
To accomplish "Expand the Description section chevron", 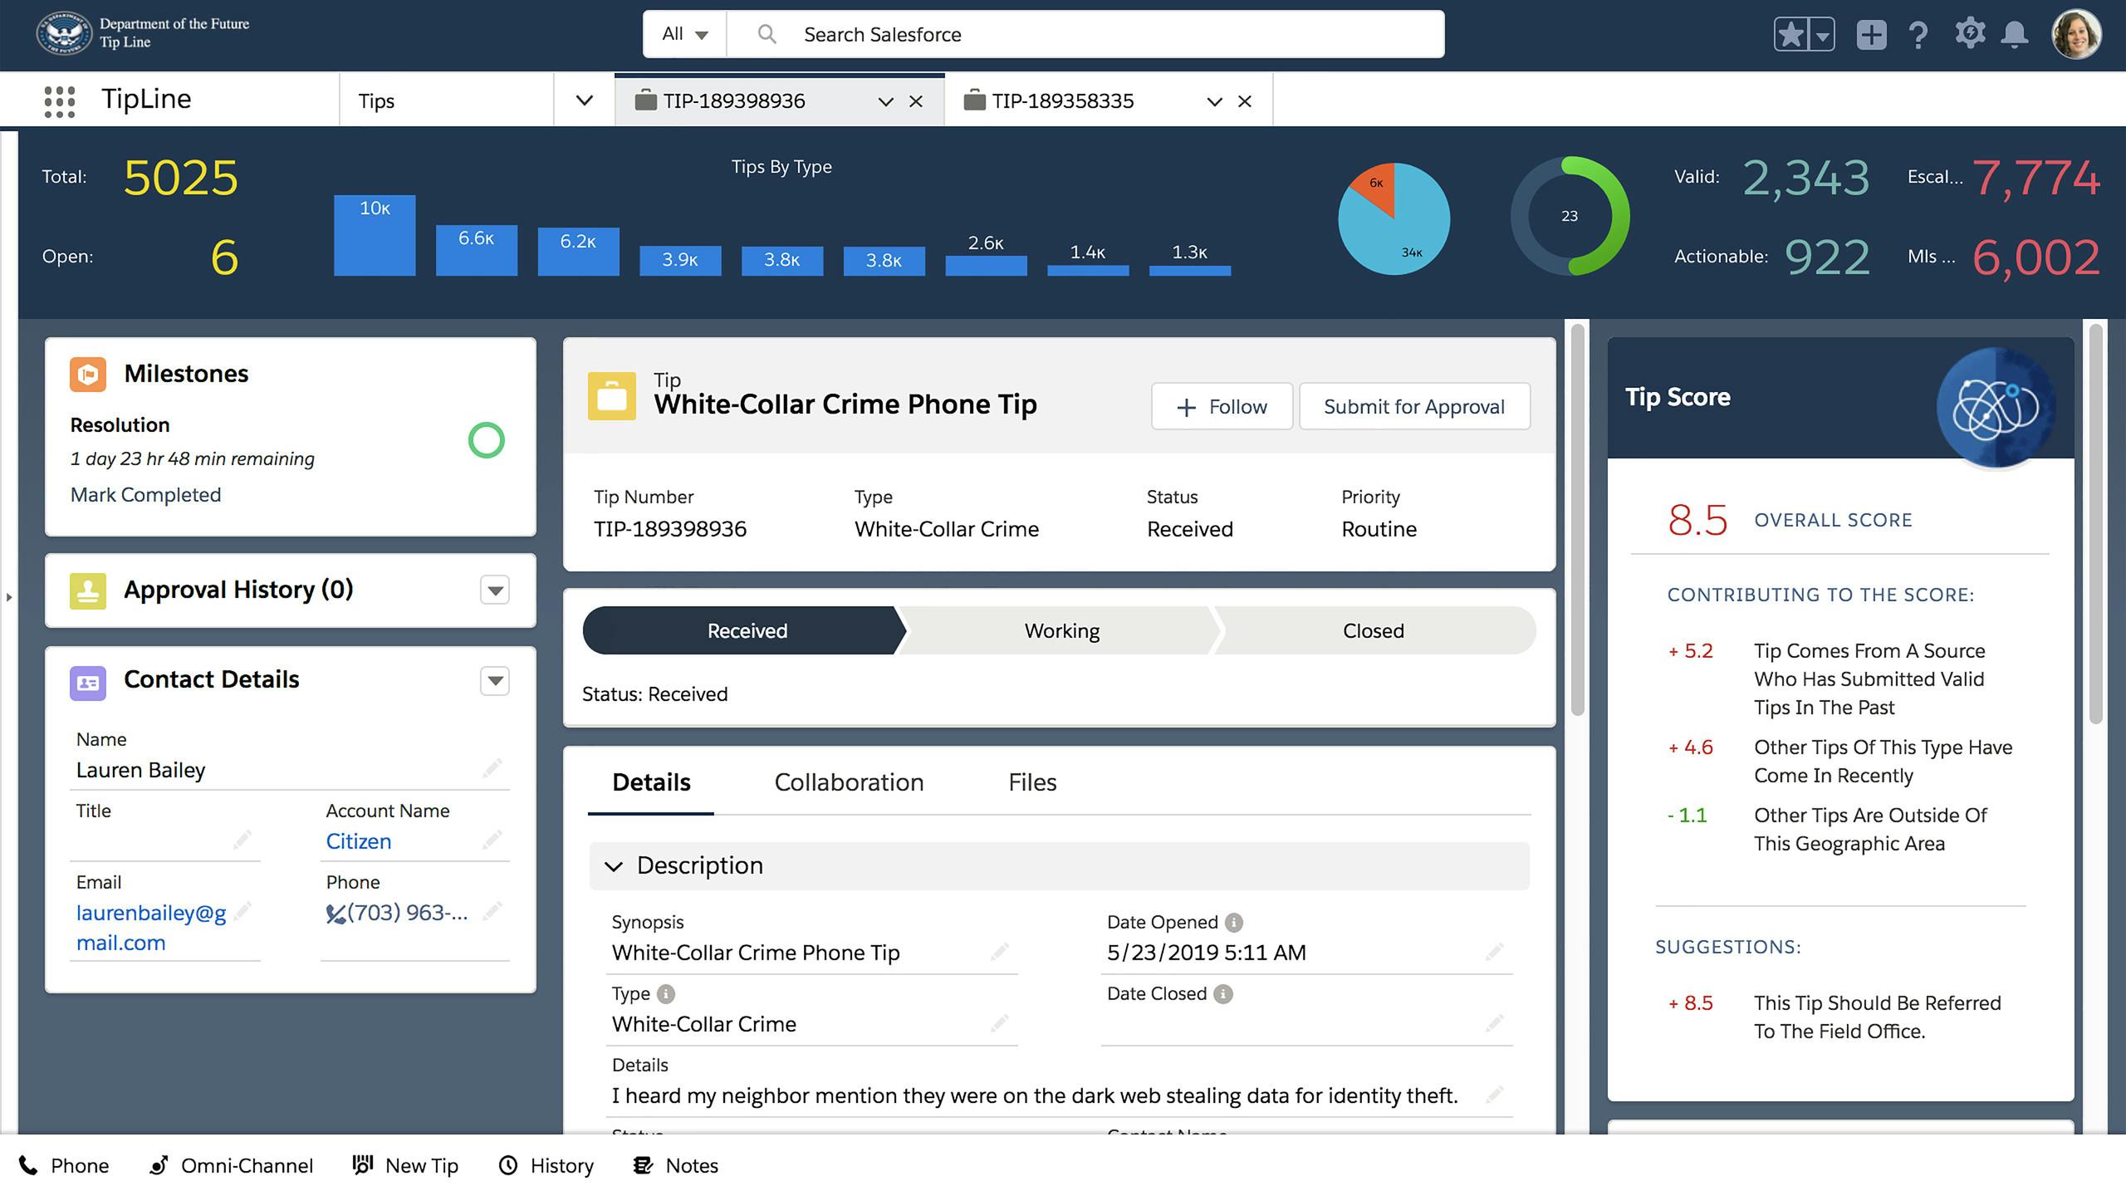I will coord(612,865).
